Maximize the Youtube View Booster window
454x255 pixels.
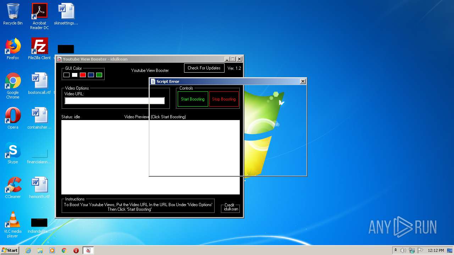(233, 59)
